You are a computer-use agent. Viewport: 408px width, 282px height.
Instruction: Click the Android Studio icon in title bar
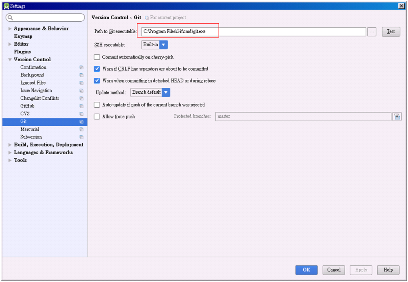point(6,6)
